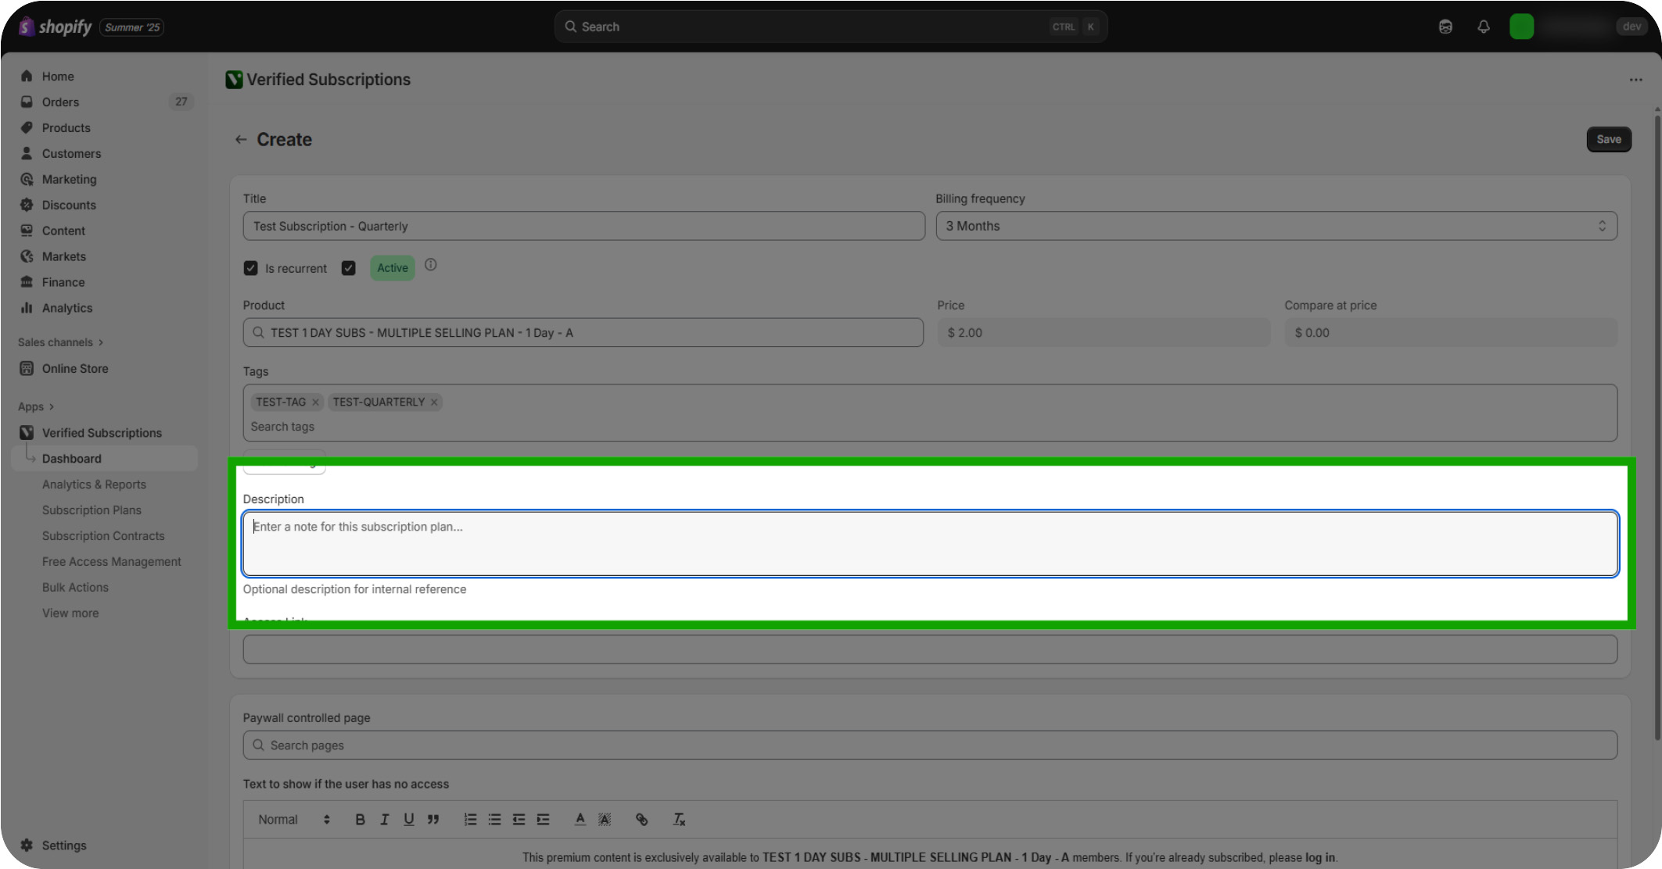Click the Discounts icon in sidebar
Viewport: 1662px width, 869px height.
[x=27, y=205]
